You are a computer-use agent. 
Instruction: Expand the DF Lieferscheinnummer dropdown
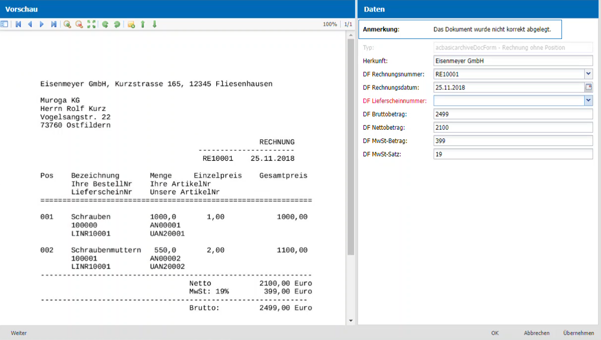589,101
